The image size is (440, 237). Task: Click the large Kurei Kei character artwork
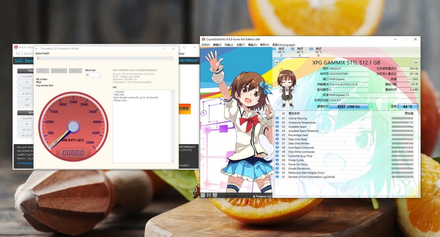[x=236, y=122]
